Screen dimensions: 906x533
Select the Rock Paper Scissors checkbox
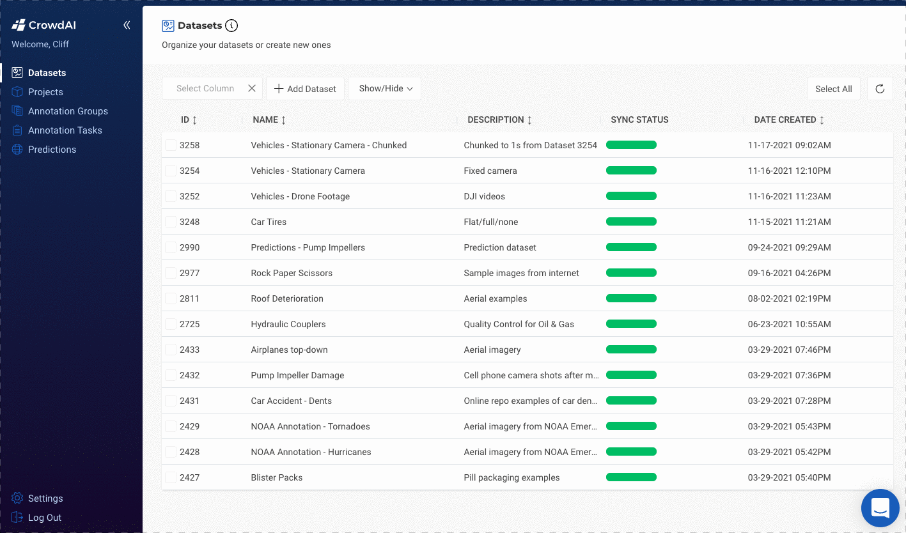click(171, 273)
